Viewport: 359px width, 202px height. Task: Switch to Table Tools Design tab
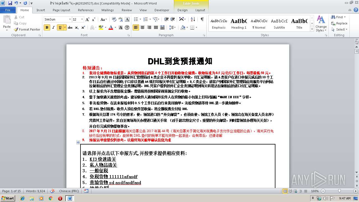(x=183, y=10)
